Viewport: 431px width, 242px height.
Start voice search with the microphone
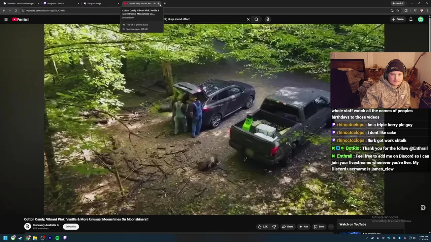point(268,19)
